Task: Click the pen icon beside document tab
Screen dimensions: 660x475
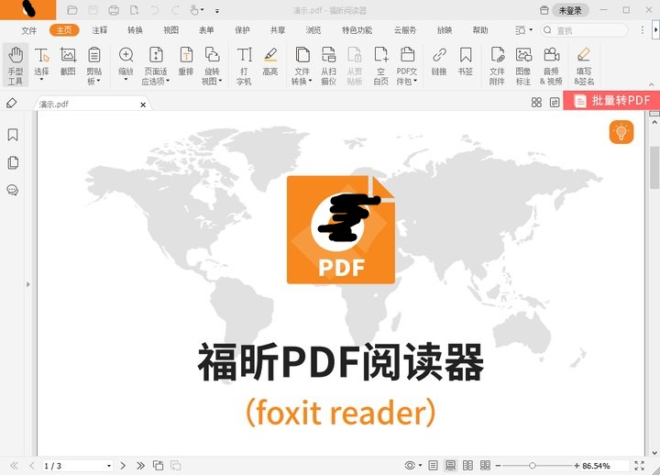Action: (x=12, y=103)
